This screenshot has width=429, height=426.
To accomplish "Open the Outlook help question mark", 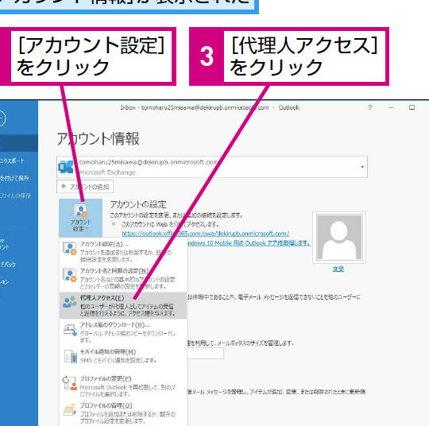I will coord(370,107).
